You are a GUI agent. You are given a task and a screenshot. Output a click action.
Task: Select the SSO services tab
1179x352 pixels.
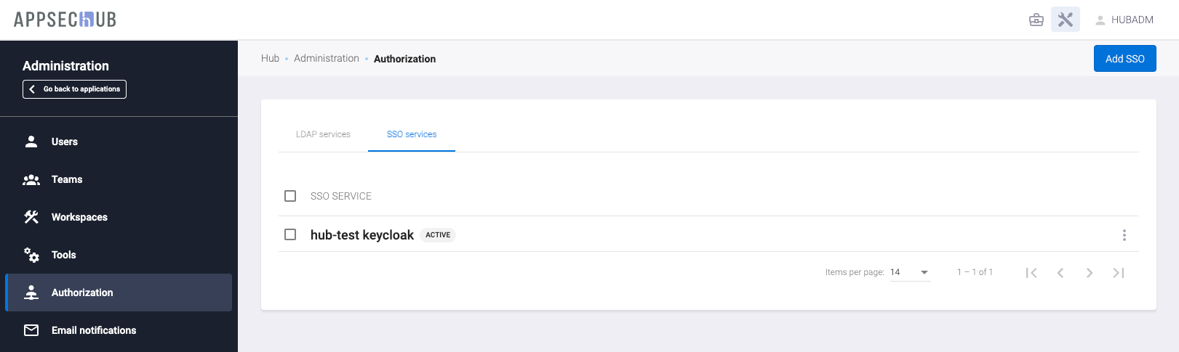pos(412,134)
